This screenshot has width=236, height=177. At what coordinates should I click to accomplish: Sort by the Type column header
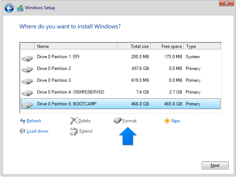202,46
